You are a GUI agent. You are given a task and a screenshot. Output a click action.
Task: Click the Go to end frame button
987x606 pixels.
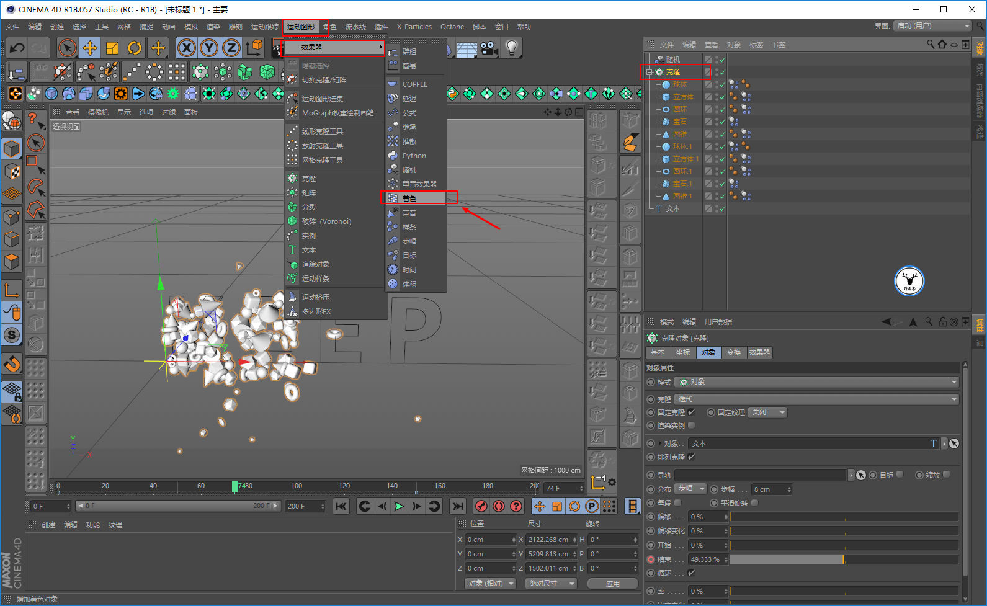[x=458, y=506]
